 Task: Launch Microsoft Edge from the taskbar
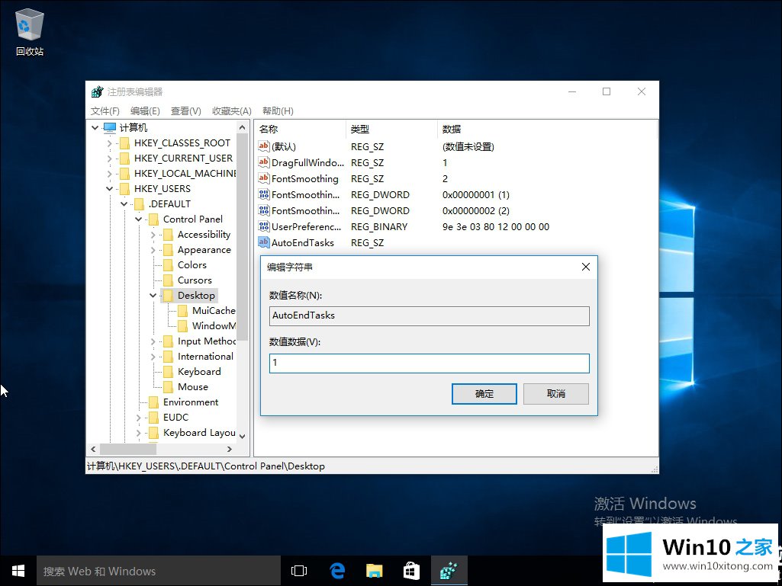[x=338, y=571]
